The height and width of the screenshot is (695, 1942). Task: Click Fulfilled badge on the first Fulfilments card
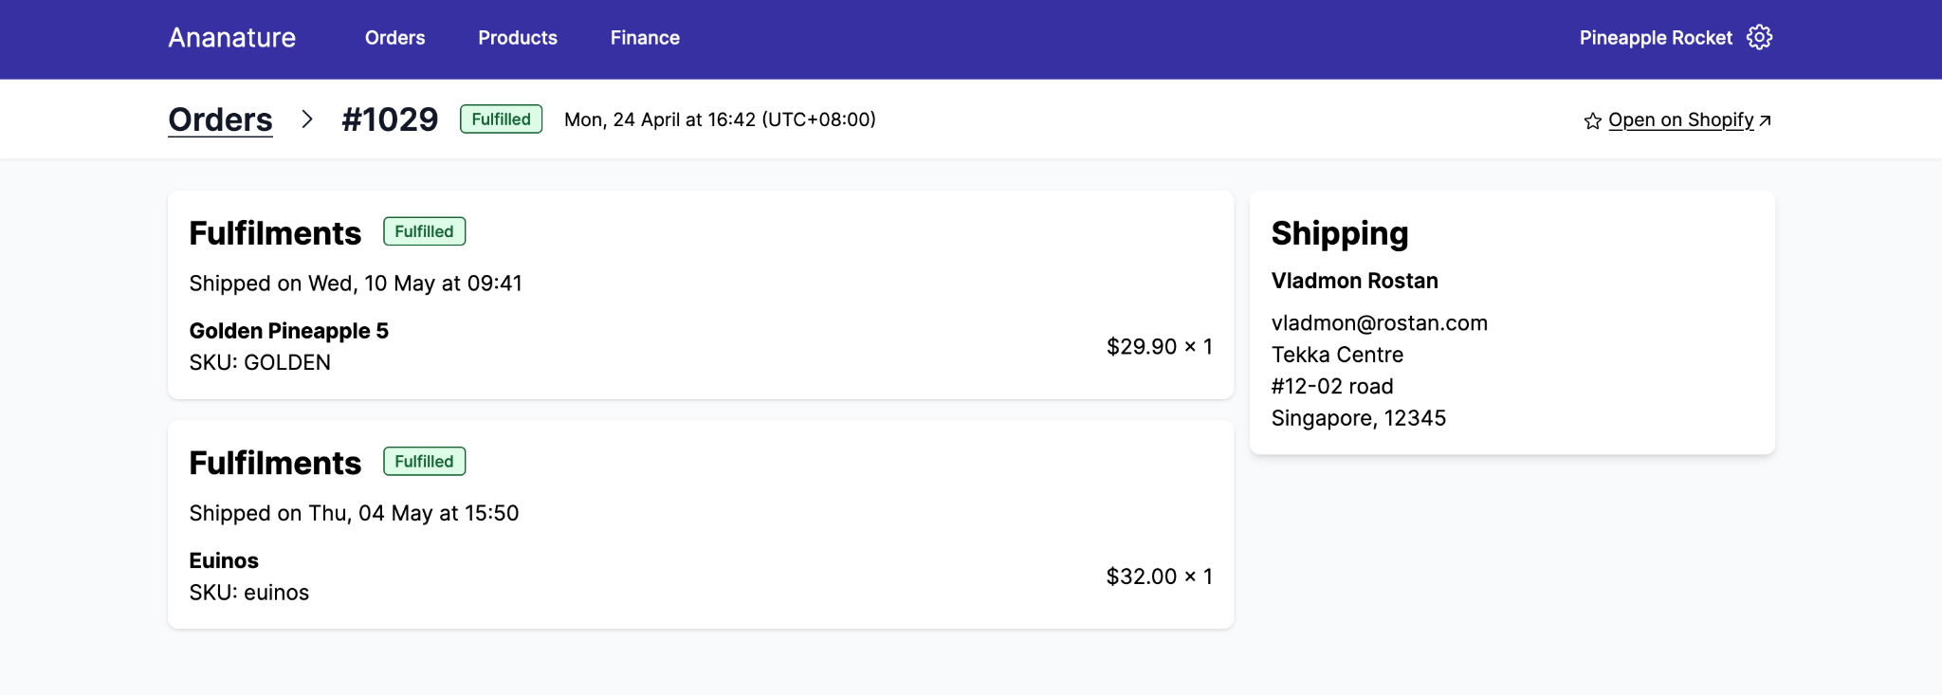(x=424, y=231)
